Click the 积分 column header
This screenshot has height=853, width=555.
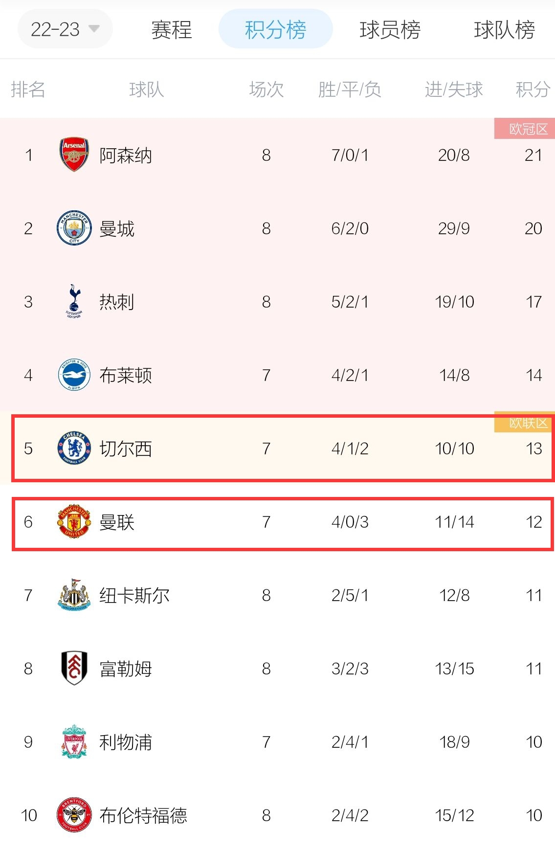533,90
